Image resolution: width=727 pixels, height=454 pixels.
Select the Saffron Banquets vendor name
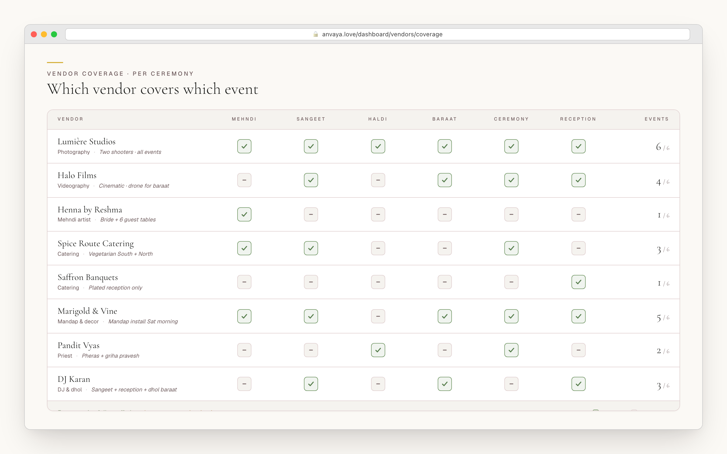(88, 277)
